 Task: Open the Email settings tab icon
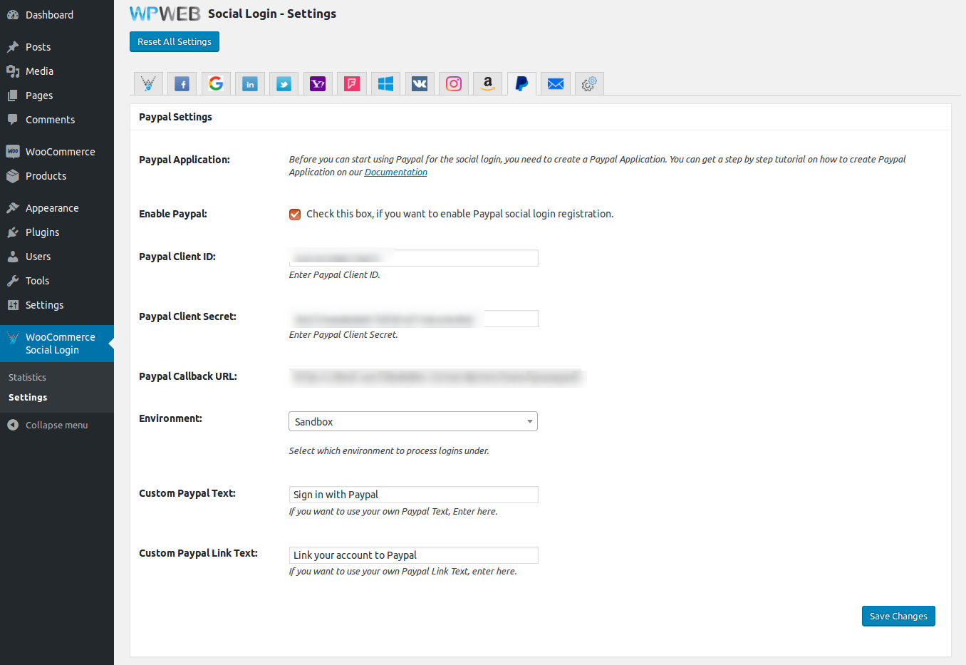[x=556, y=84]
